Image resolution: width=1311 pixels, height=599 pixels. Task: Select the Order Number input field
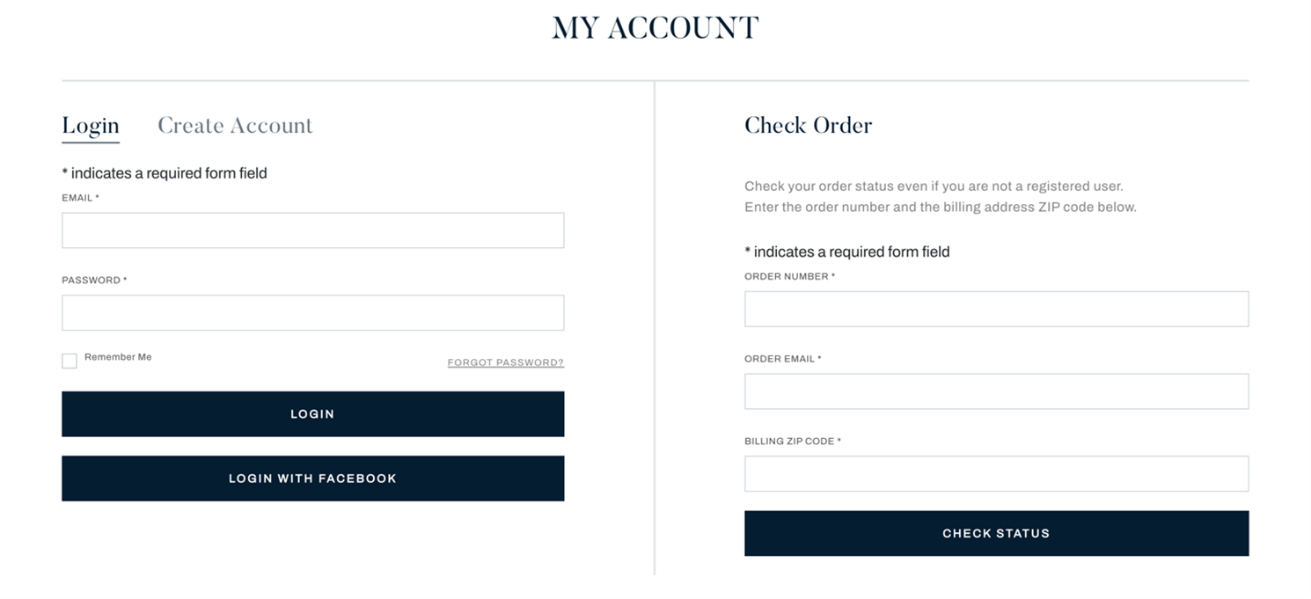996,309
